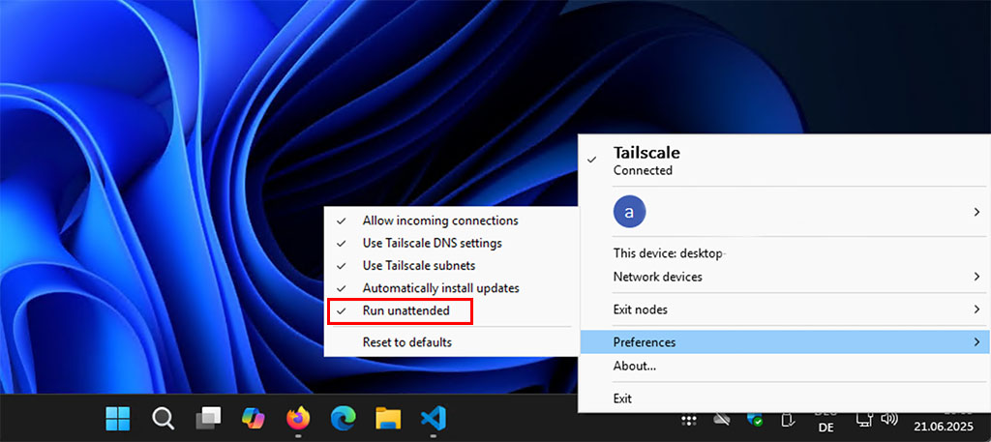Toggle Allow incoming connections option
The image size is (991, 442).
[452, 221]
